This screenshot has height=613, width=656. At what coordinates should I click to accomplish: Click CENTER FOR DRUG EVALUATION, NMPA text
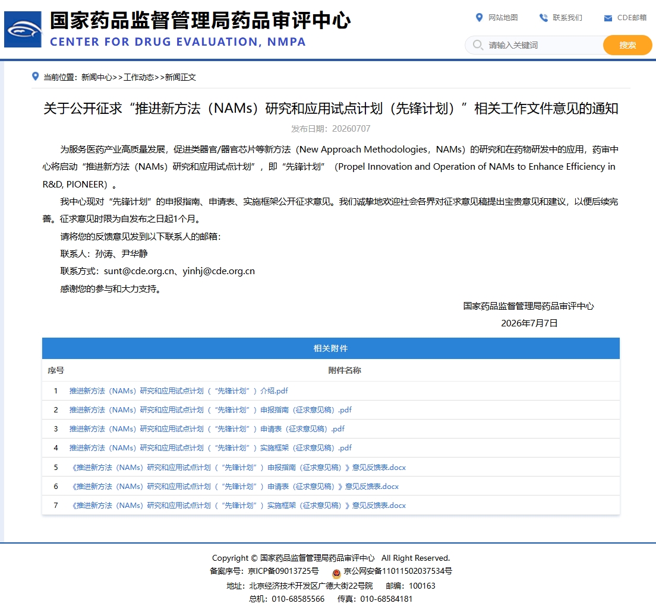pyautogui.click(x=178, y=42)
